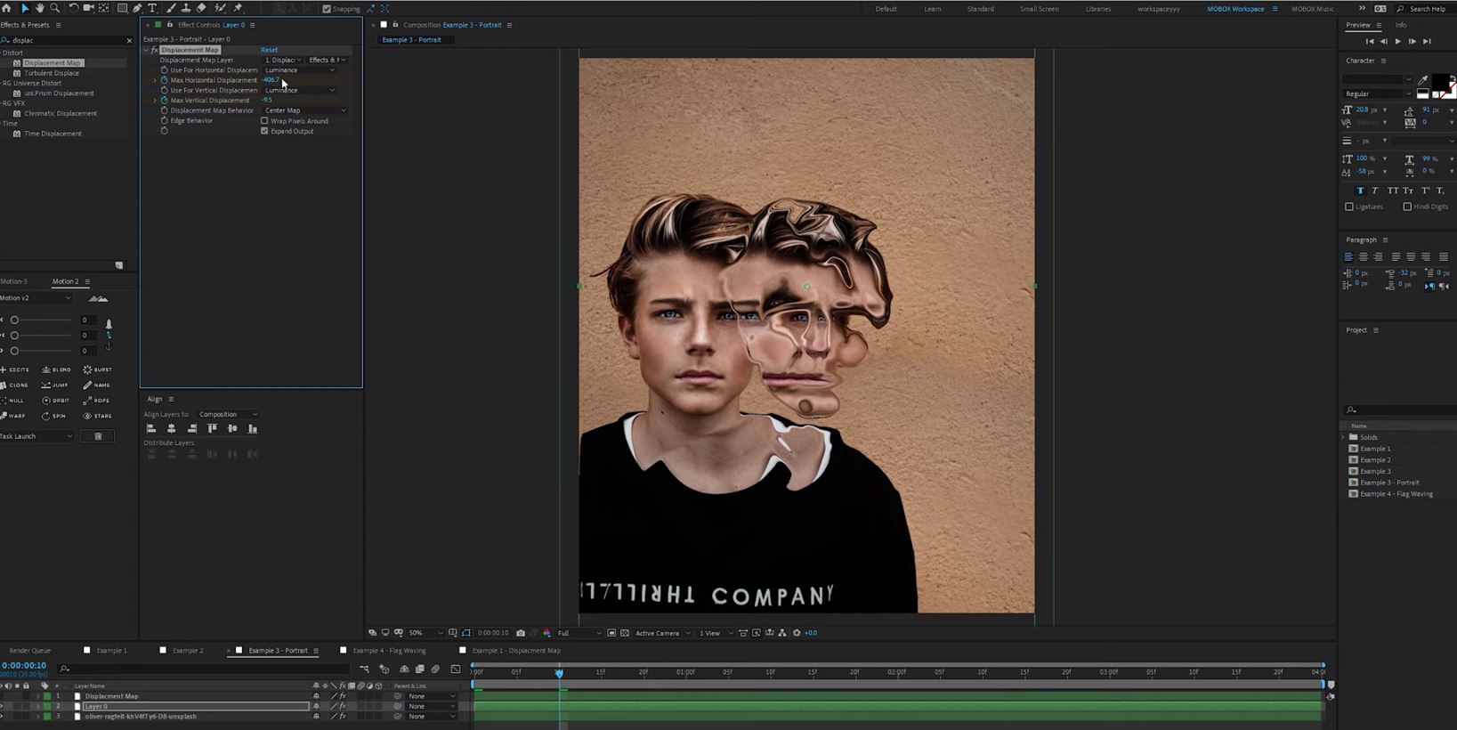Open the Motion v2 dropdown
The height and width of the screenshot is (730, 1457).
tap(36, 298)
